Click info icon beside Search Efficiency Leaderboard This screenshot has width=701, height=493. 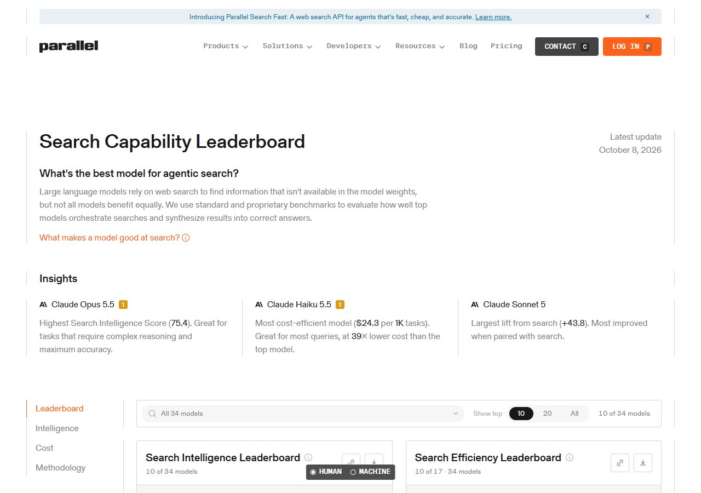570,457
